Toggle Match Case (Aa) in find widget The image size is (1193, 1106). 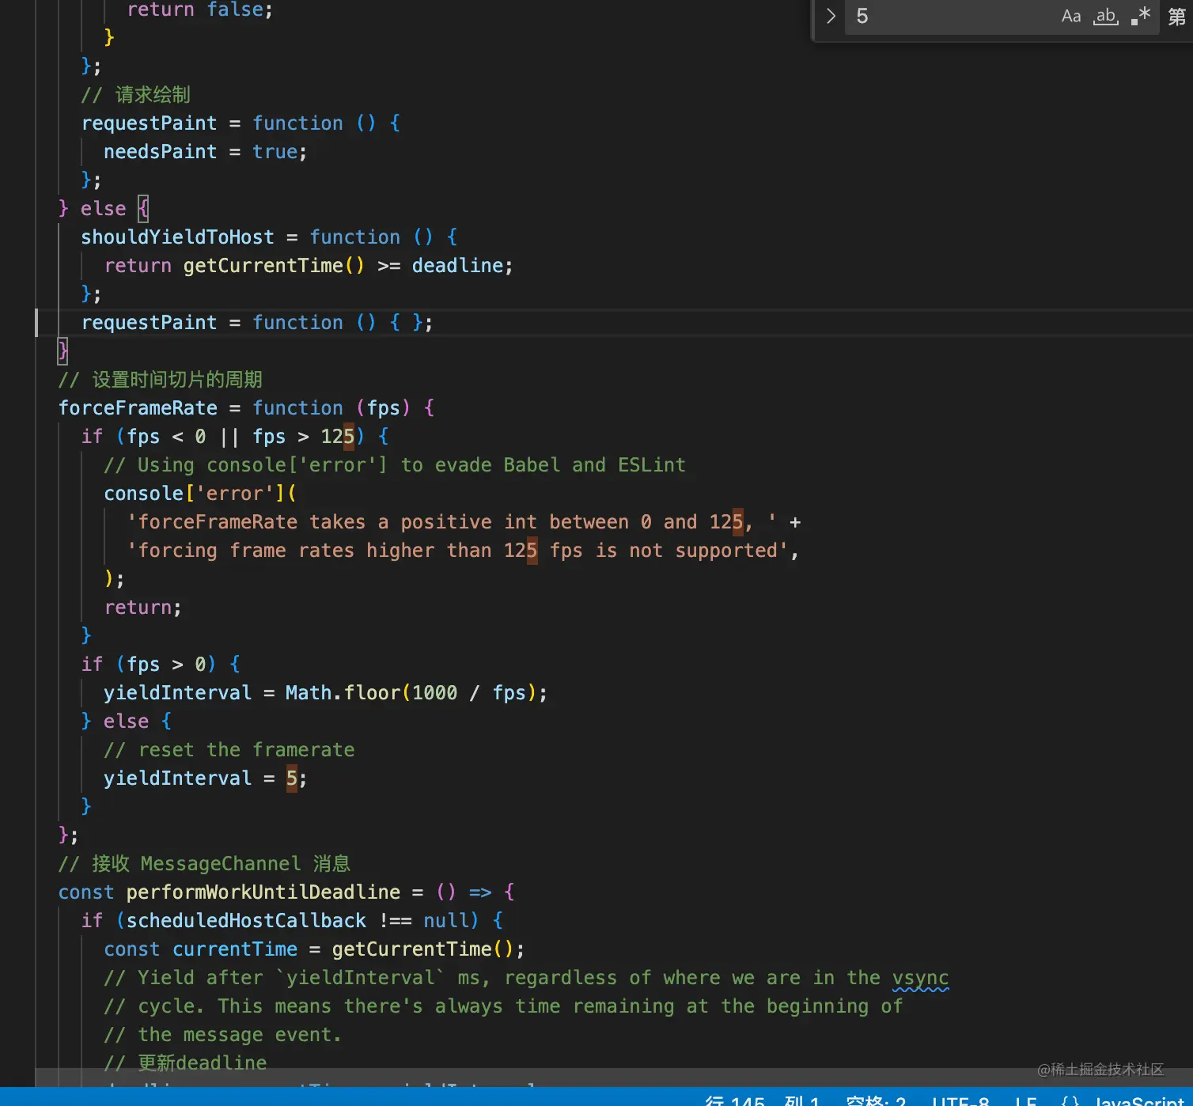click(1071, 16)
